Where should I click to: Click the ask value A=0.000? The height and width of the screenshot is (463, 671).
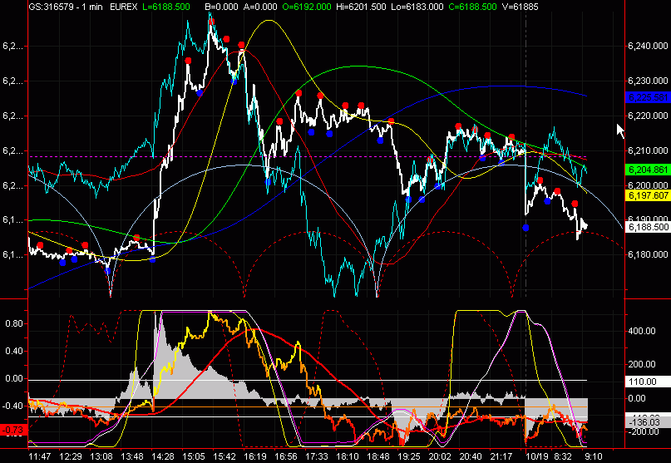(x=260, y=7)
